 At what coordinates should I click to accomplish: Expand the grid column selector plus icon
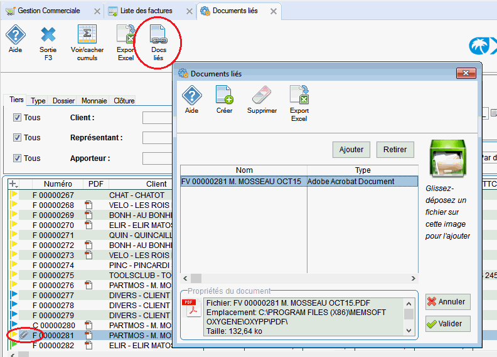coord(14,184)
